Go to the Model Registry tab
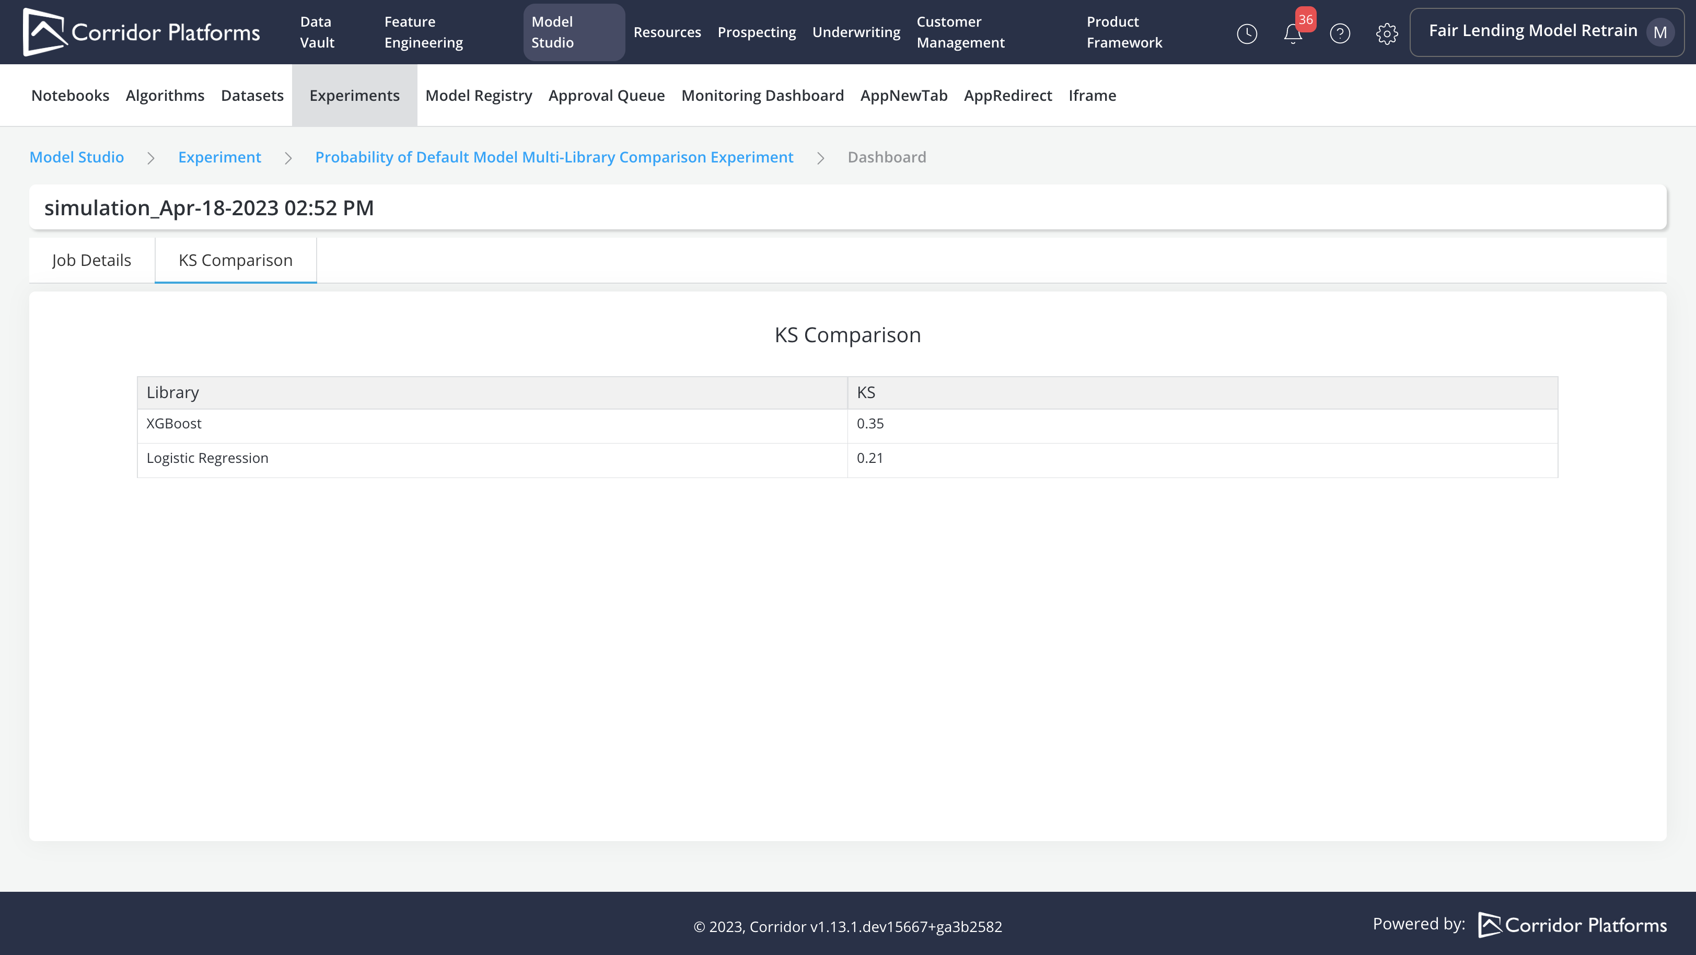This screenshot has width=1696, height=955. tap(478, 96)
